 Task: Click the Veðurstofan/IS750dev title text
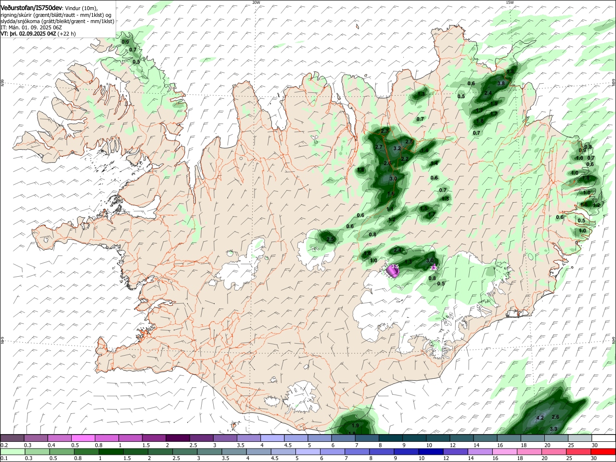coord(31,8)
